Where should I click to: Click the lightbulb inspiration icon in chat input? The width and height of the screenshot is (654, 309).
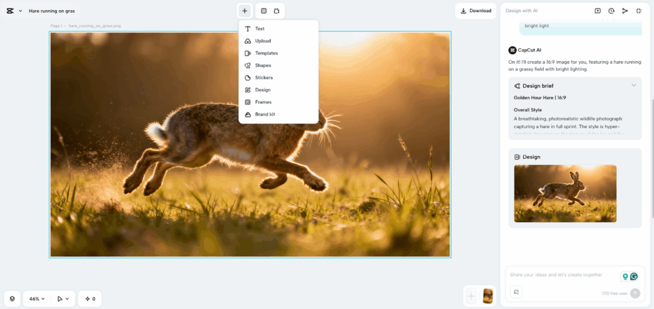625,277
